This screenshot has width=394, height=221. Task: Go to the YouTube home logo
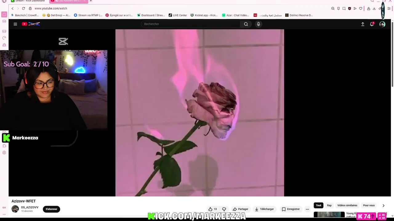31,24
